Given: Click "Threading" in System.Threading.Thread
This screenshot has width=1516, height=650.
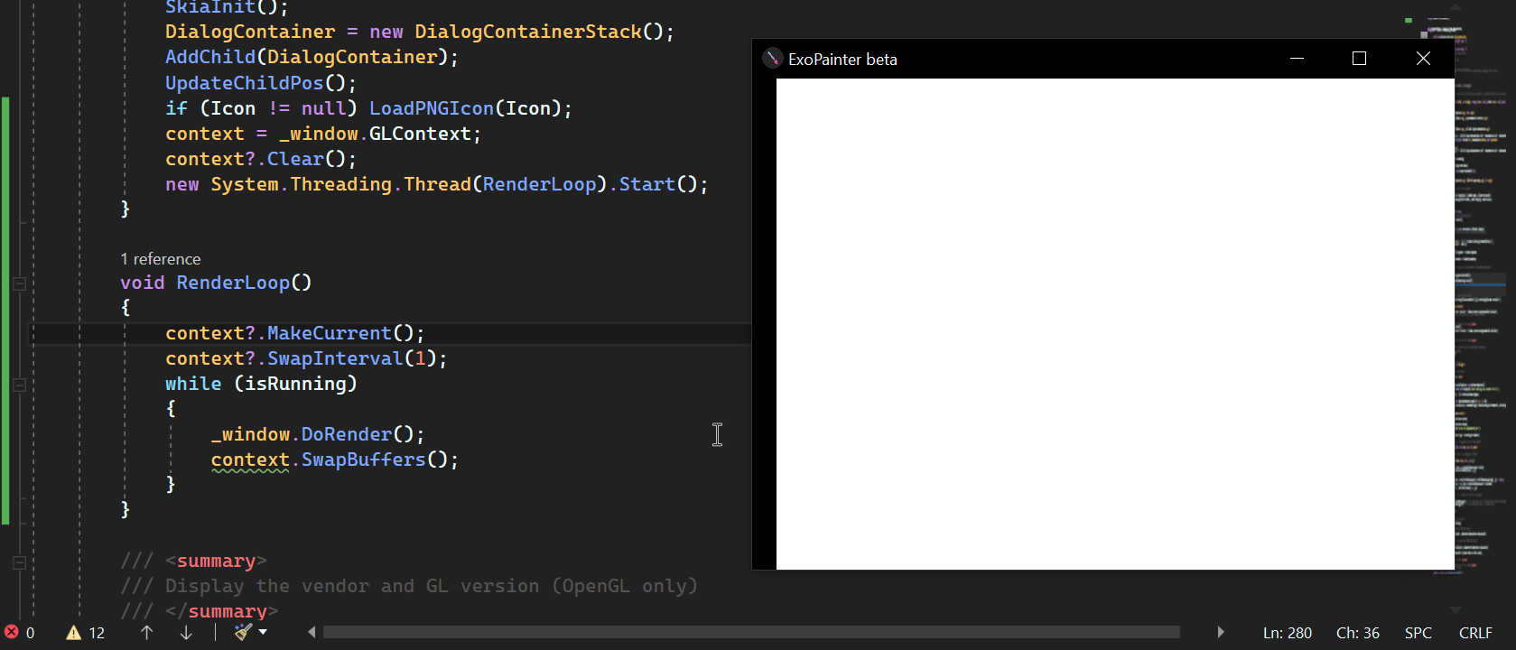Looking at the screenshot, I should (x=341, y=184).
